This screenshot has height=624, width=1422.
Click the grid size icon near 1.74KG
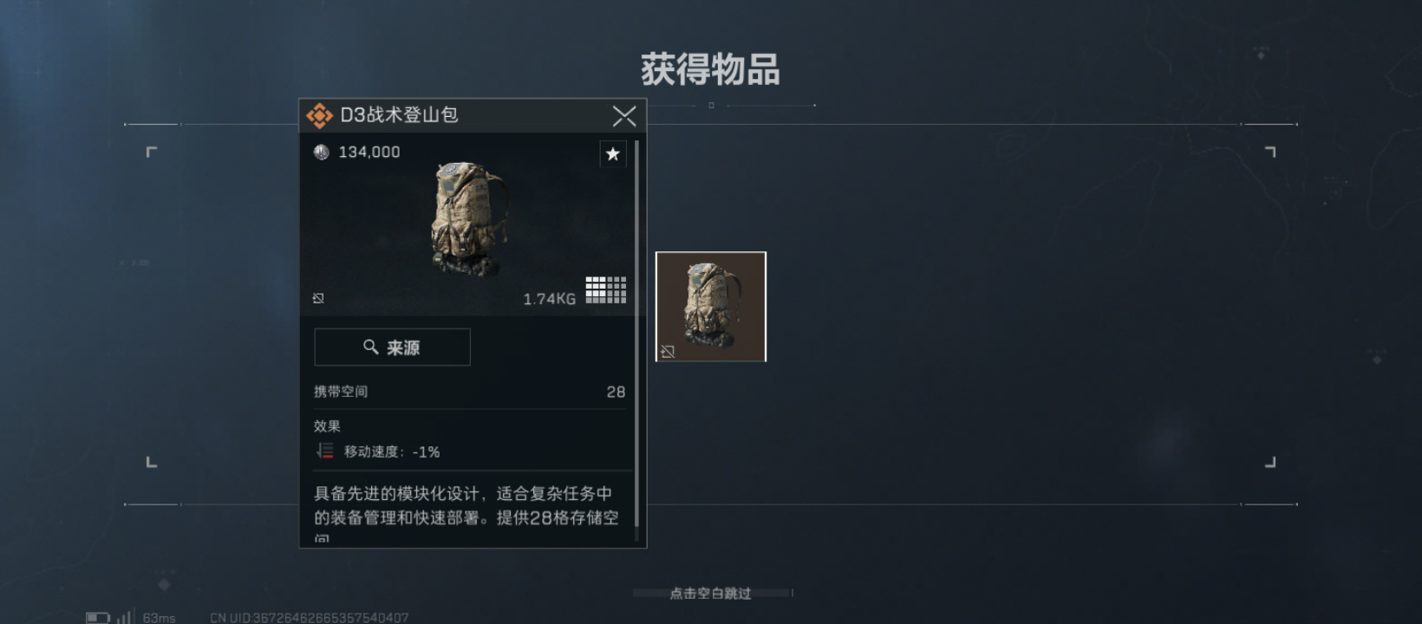(606, 290)
